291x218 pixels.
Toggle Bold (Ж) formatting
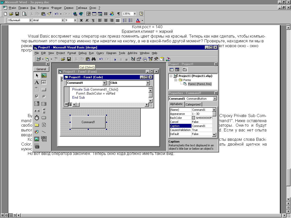click(x=81, y=20)
